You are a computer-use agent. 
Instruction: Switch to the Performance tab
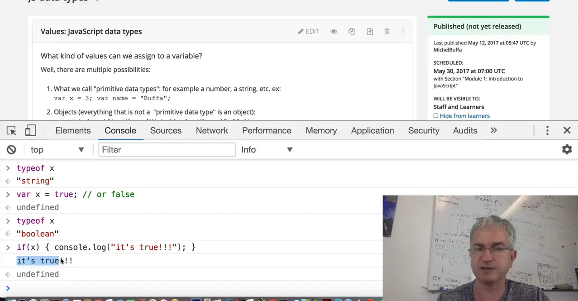point(267,130)
